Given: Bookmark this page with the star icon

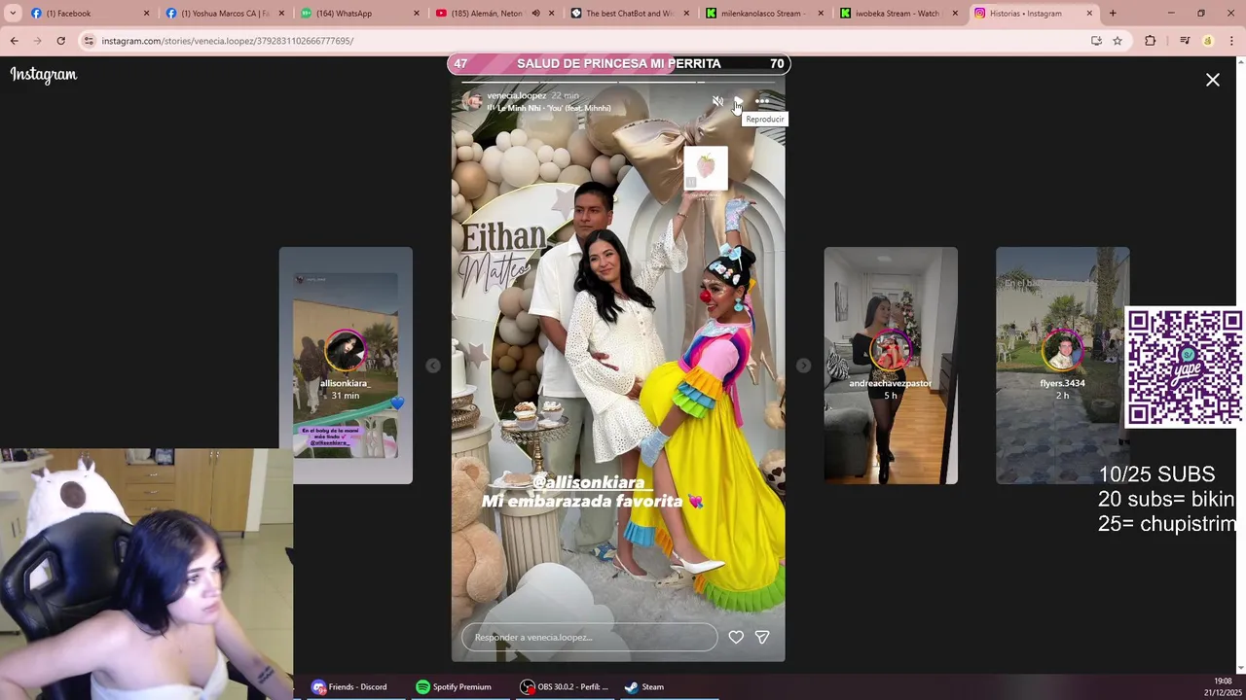Looking at the screenshot, I should 1118,41.
